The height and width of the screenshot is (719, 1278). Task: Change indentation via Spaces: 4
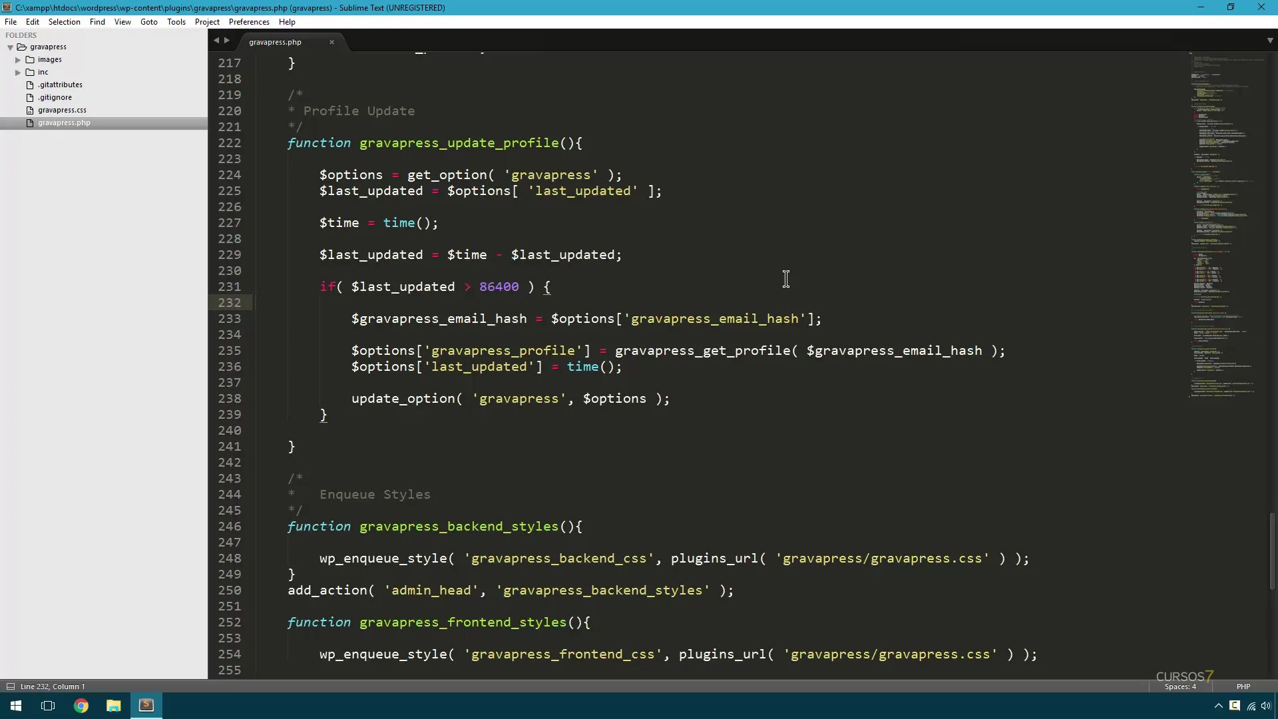click(x=1180, y=686)
